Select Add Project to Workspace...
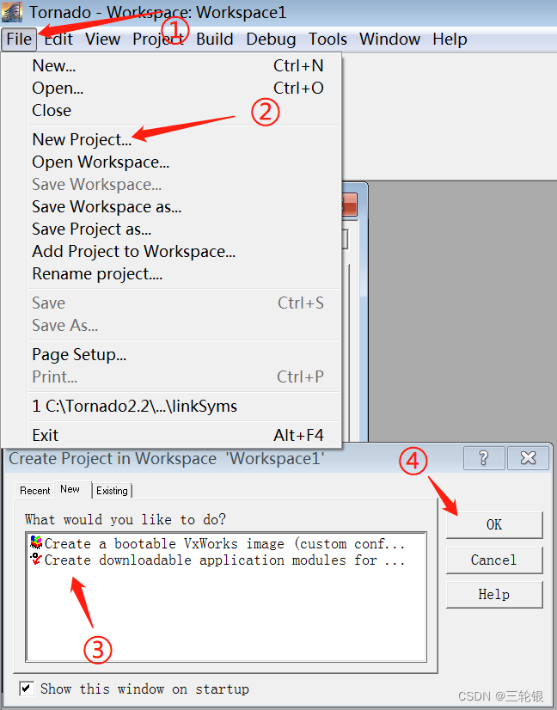557x710 pixels. point(184,251)
